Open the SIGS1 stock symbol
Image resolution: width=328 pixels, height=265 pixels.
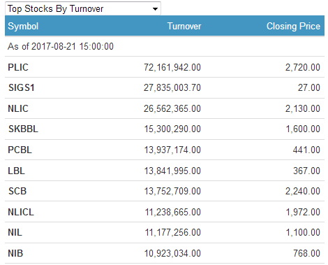pos(22,87)
